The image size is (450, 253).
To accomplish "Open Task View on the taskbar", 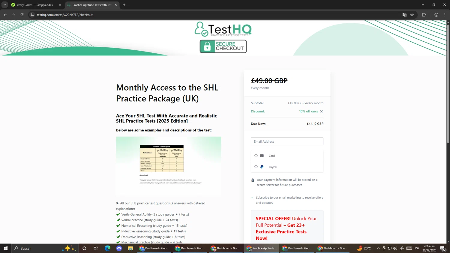I will pyautogui.click(x=96, y=248).
